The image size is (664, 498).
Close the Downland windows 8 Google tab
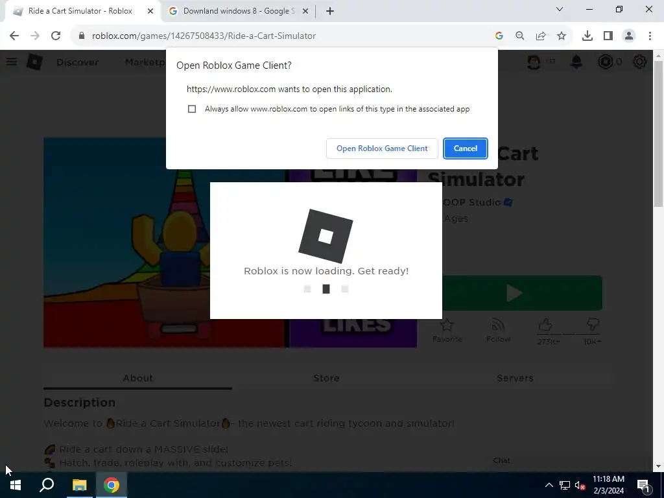tap(305, 11)
